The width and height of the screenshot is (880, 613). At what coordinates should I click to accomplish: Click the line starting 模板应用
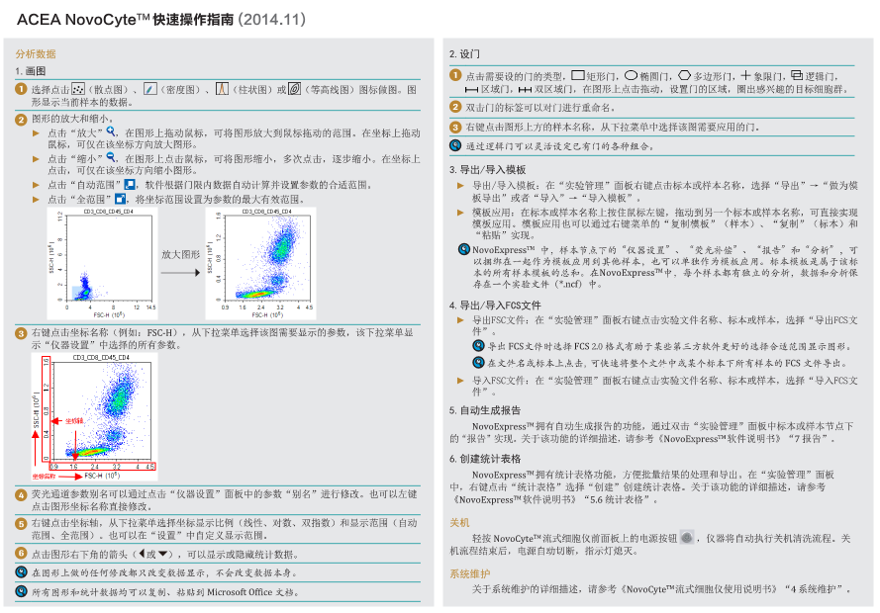pos(665,223)
